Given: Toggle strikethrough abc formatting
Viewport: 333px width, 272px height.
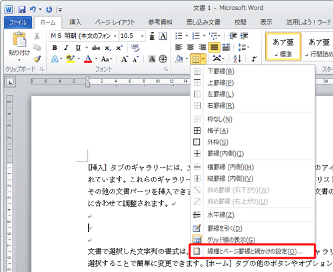Looking at the screenshot, I should coord(96,48).
